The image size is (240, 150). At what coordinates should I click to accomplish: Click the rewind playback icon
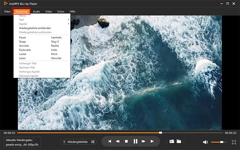pyautogui.click(x=118, y=142)
